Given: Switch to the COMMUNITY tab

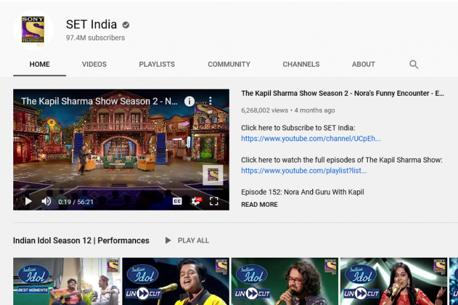Looking at the screenshot, I should click(x=229, y=64).
